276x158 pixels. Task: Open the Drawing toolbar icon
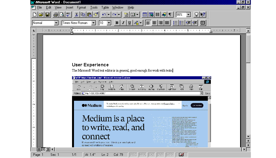point(164,15)
